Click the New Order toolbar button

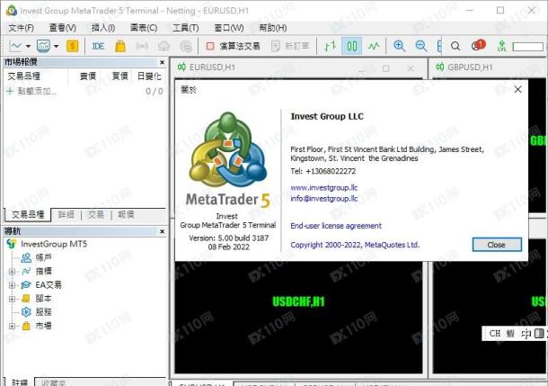[291, 46]
